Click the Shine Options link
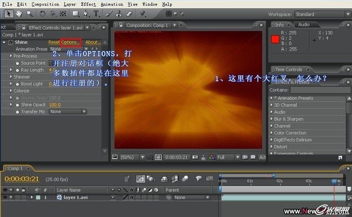Image resolution: width=352 pixels, height=217 pixels. [70, 42]
